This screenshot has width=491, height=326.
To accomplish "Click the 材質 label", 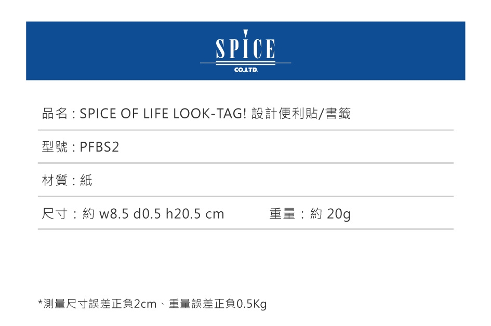I will pos(55,181).
